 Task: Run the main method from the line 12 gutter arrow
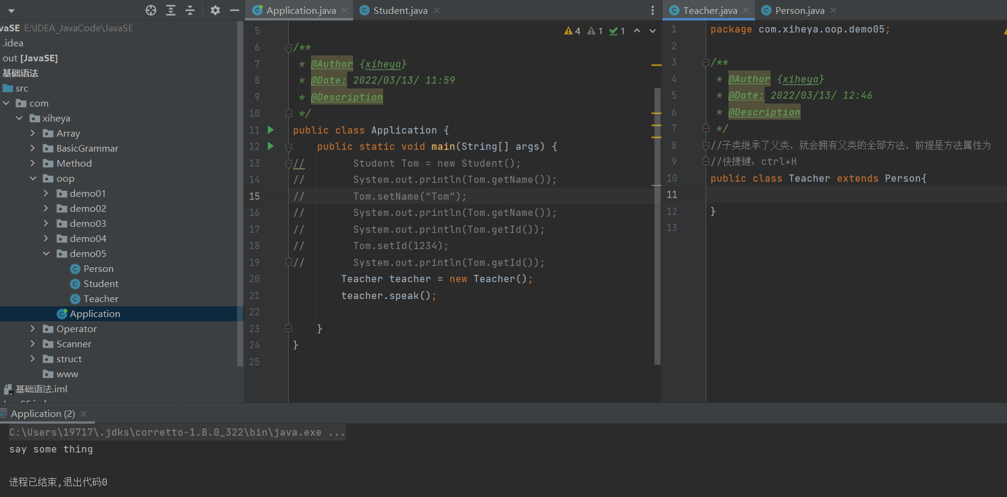click(271, 146)
